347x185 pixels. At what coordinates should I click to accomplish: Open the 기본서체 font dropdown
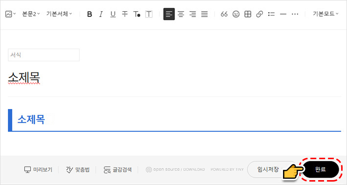tap(59, 14)
